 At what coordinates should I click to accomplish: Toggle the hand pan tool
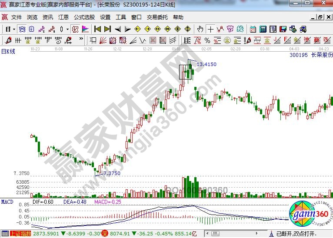[x=200, y=29]
